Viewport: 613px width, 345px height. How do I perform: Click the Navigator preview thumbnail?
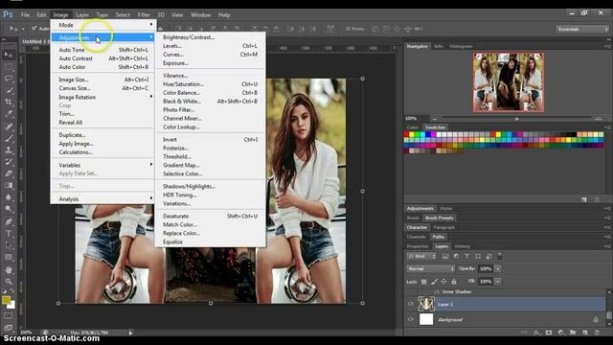509,82
